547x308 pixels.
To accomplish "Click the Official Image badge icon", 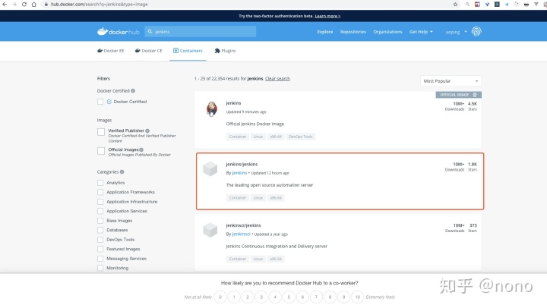I will point(475,95).
